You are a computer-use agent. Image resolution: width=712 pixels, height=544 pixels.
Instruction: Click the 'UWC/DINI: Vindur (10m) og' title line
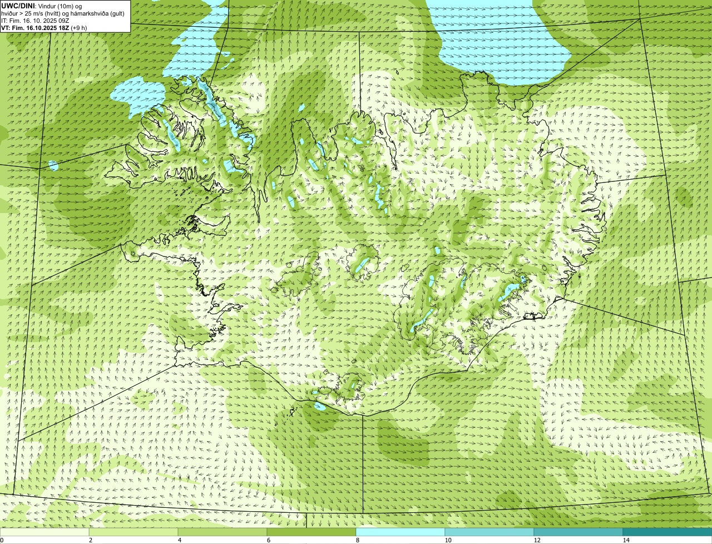pyautogui.click(x=42, y=6)
